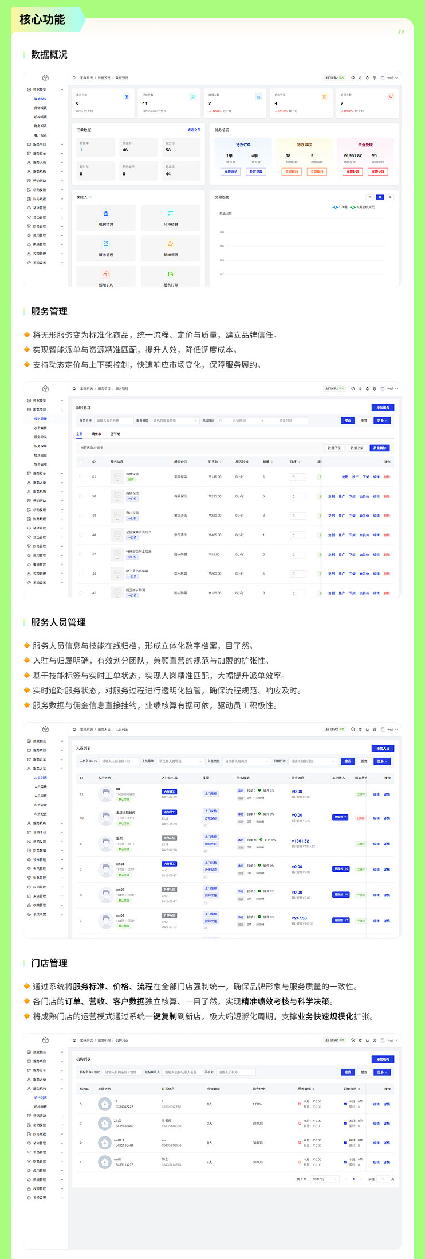Click the search icon in the 服务管理 page top bar

tap(353, 388)
